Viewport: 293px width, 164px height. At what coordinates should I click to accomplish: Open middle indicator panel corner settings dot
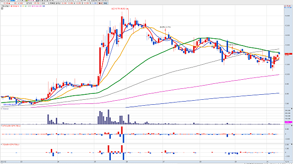[x=292, y=126]
